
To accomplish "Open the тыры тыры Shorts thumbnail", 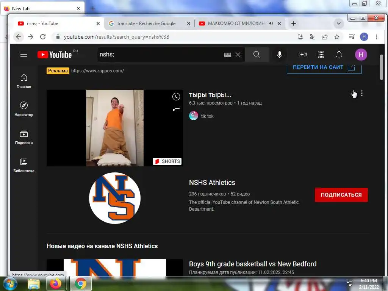I will point(115,128).
